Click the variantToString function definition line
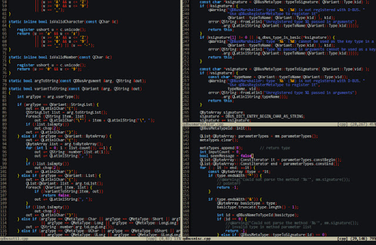Image resolution: width=376 pixels, height=245 pixels. point(75,89)
